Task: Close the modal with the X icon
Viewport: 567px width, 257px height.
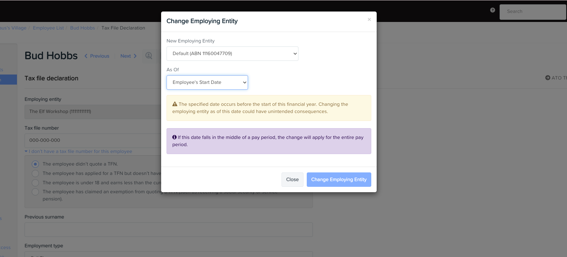Action: [369, 19]
